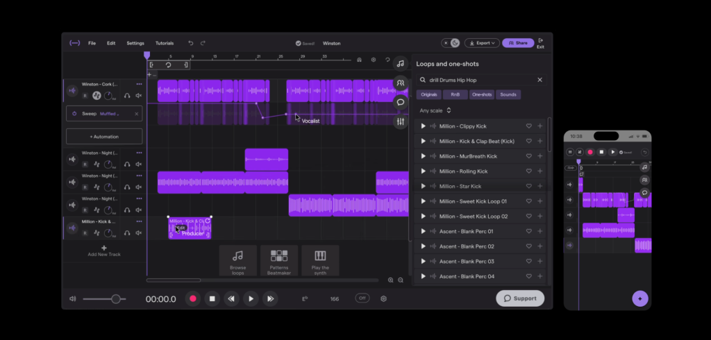Open the loops library music note icon
The width and height of the screenshot is (711, 340).
click(400, 64)
